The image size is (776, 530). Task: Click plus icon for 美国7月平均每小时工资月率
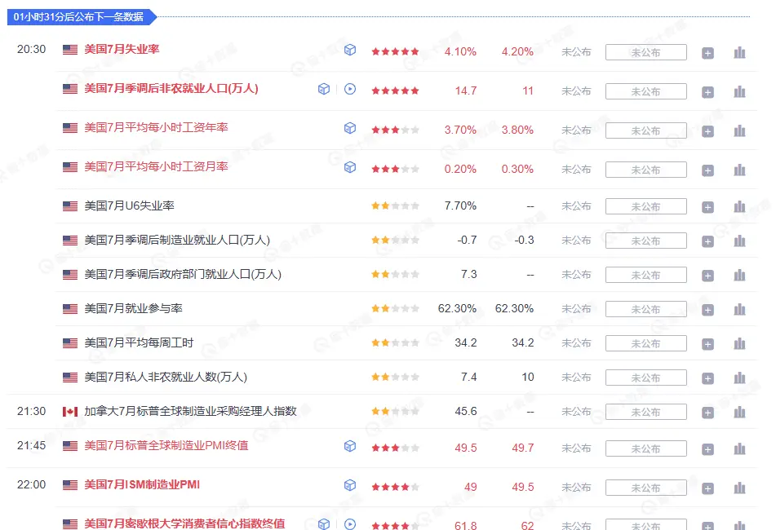(707, 170)
